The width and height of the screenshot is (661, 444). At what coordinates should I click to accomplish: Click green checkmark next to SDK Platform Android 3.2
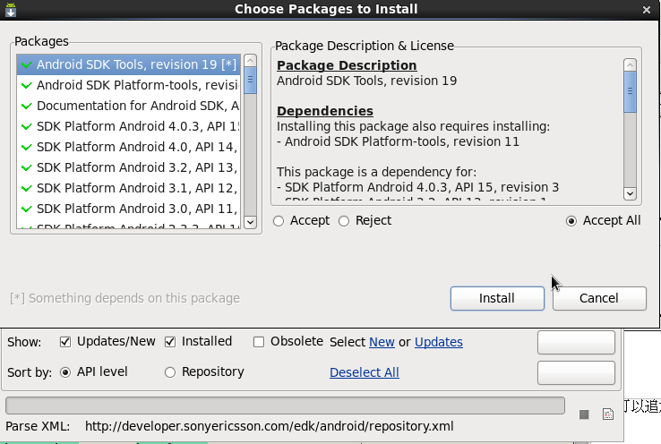pos(26,168)
